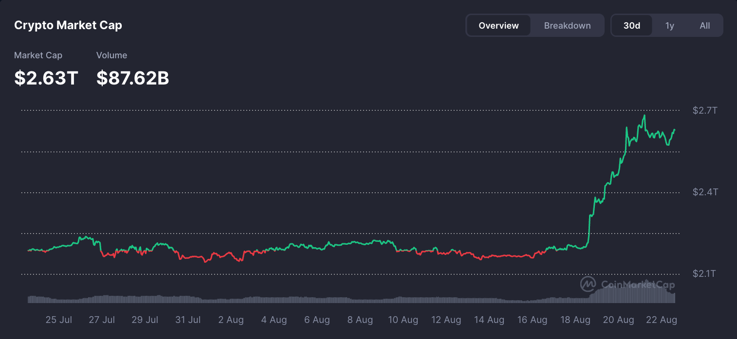
Task: Click the 10 Aug date label
Action: pyautogui.click(x=403, y=320)
